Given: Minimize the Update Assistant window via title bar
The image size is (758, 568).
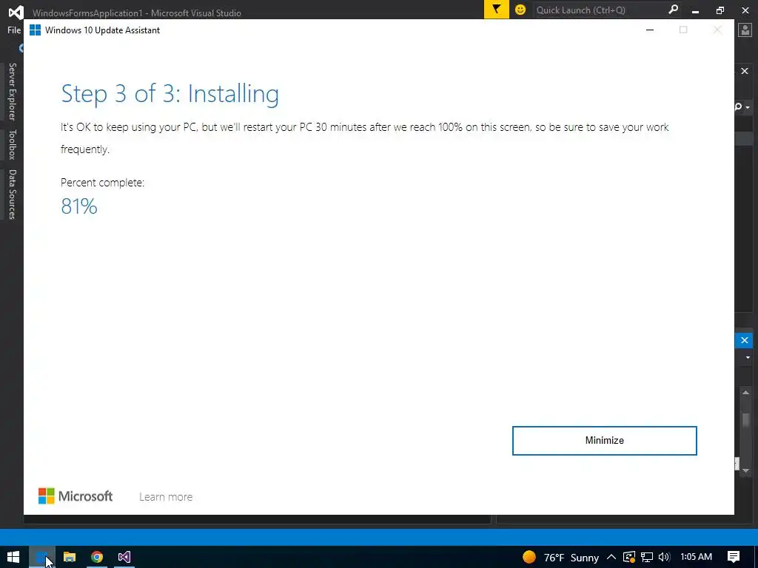Looking at the screenshot, I should (x=650, y=30).
